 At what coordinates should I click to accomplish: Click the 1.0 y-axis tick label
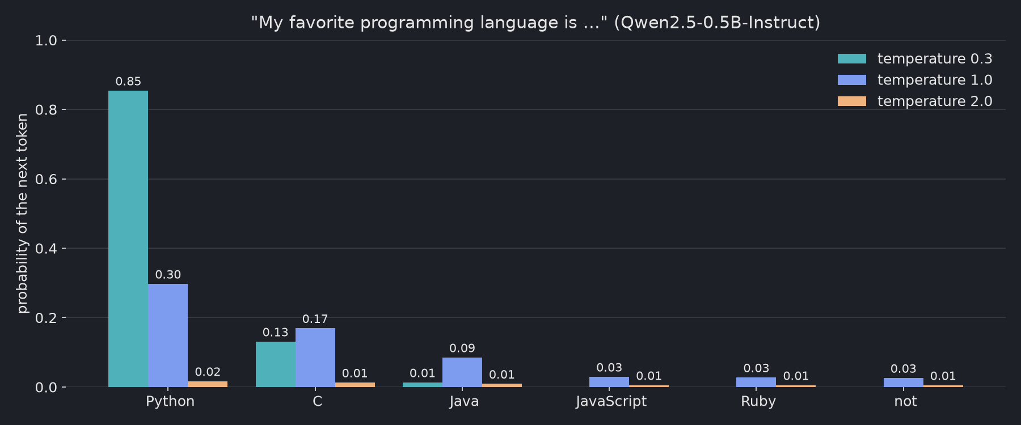(x=47, y=40)
